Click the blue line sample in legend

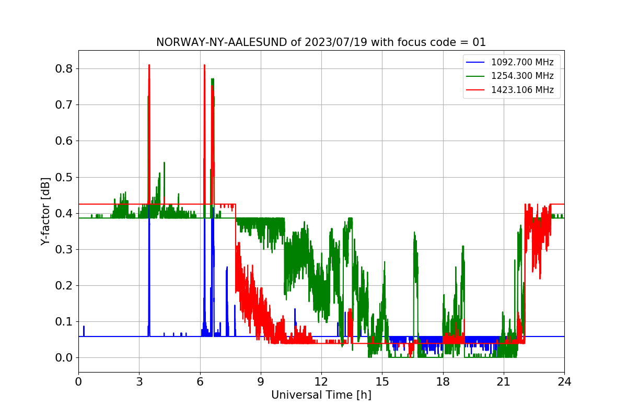[x=475, y=62]
